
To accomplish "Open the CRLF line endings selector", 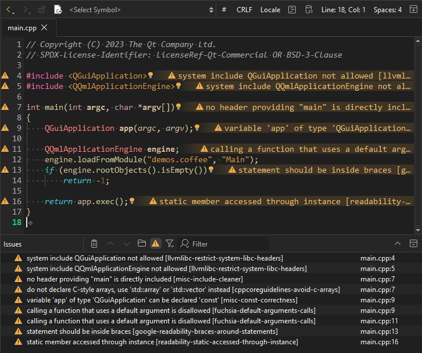I will point(245,10).
